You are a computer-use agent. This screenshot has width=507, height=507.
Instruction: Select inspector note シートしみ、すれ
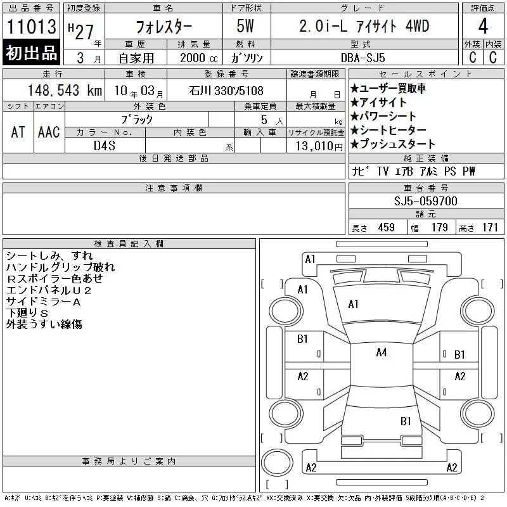[x=49, y=256]
